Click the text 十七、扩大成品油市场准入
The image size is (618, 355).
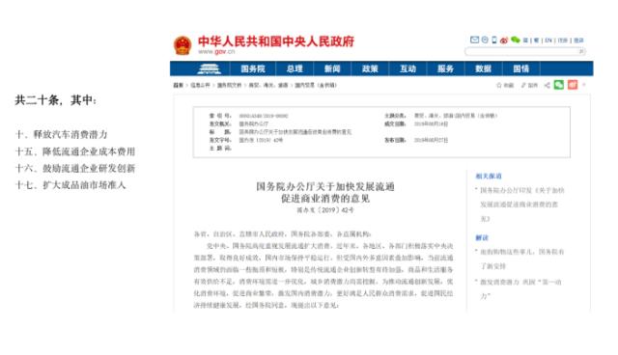(70, 185)
